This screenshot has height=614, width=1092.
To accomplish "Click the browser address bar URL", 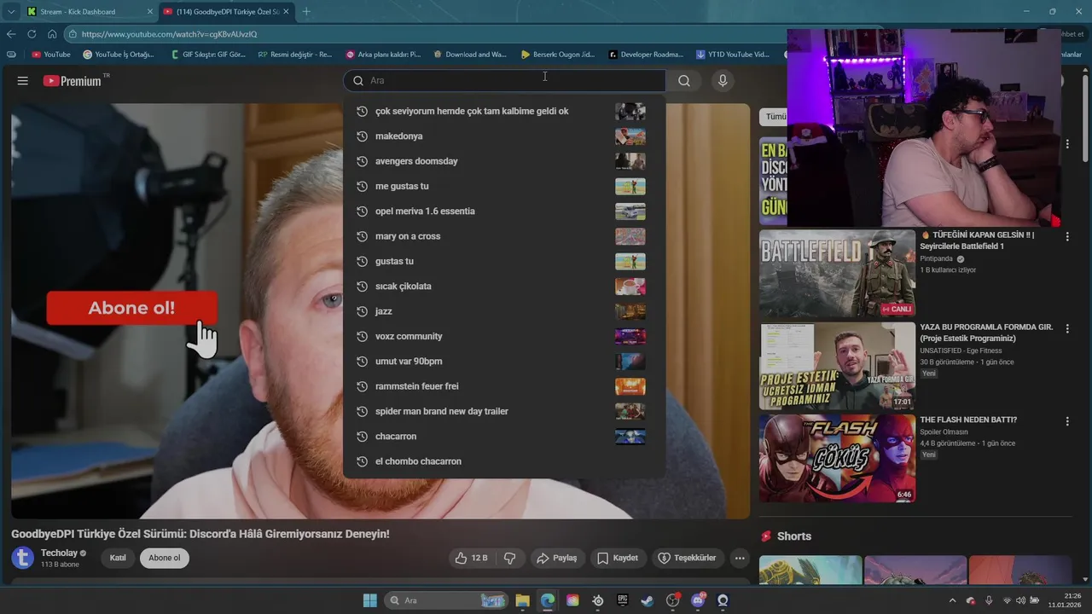I will pos(169,34).
